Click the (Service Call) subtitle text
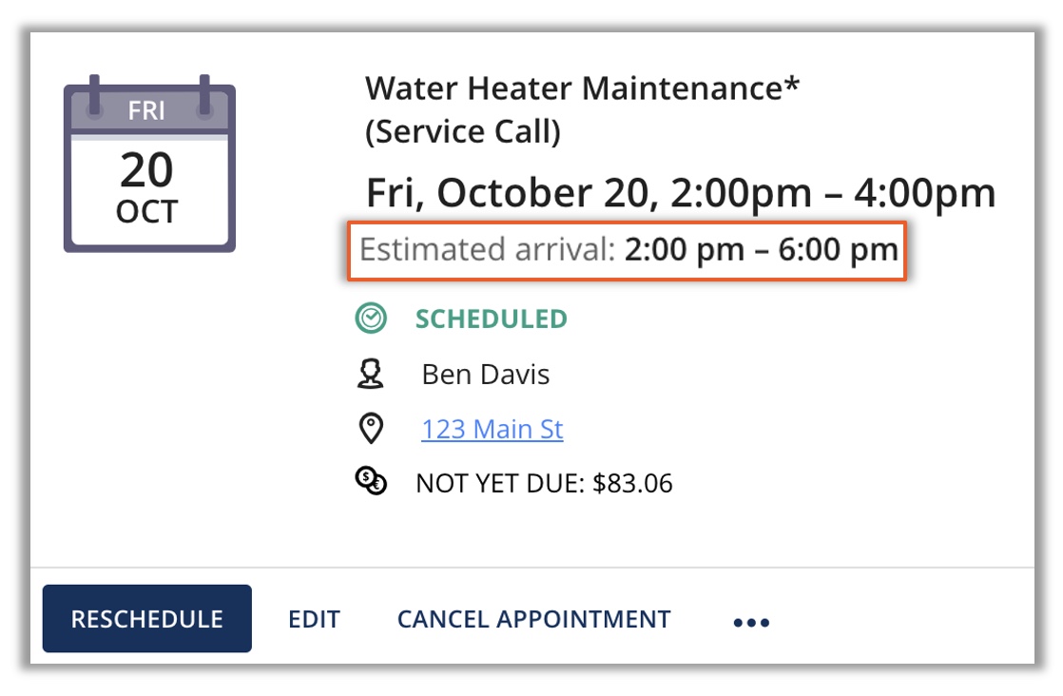 coord(463,132)
